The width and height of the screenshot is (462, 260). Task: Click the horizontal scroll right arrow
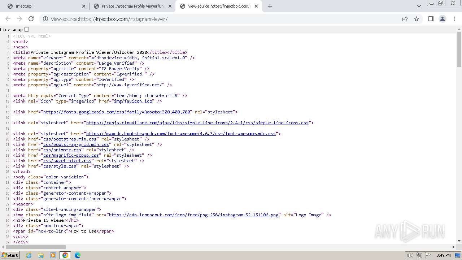click(x=454, y=247)
